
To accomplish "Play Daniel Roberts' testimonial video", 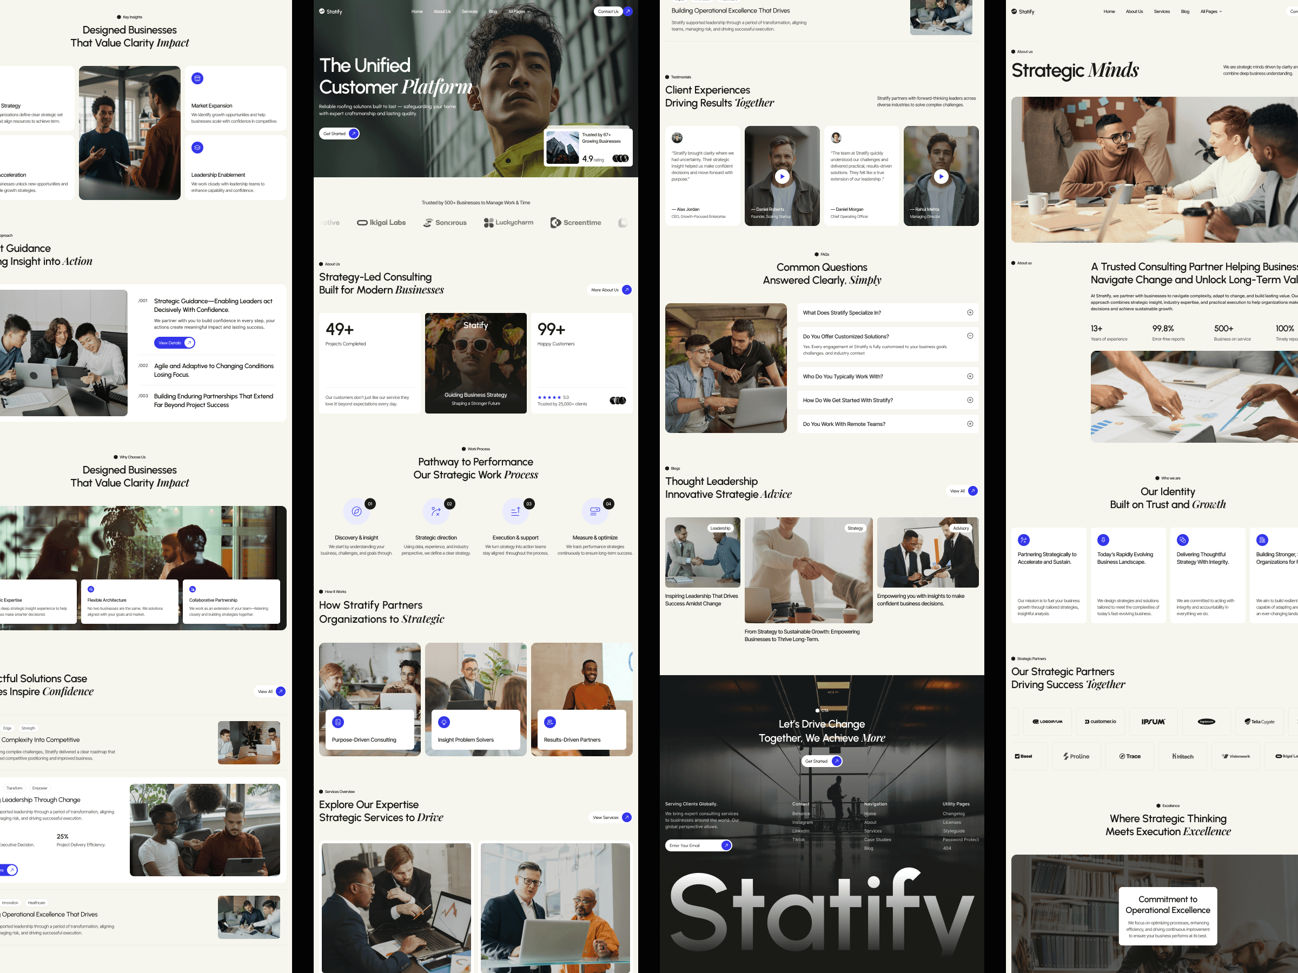I will pyautogui.click(x=782, y=176).
